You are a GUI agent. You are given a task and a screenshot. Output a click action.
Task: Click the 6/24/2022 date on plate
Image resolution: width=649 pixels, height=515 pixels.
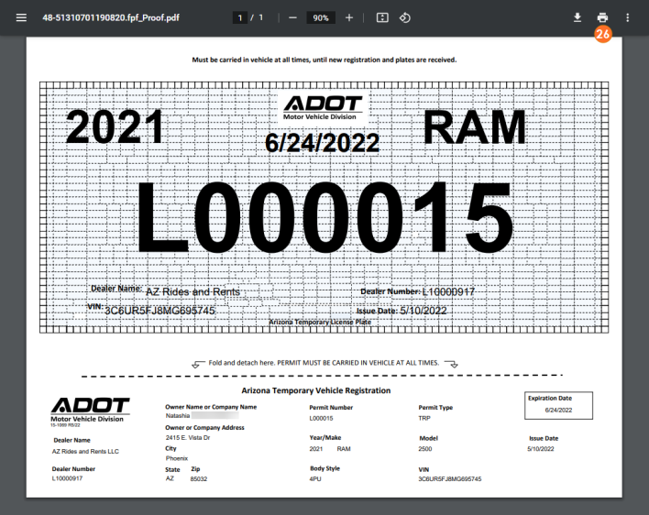click(322, 143)
